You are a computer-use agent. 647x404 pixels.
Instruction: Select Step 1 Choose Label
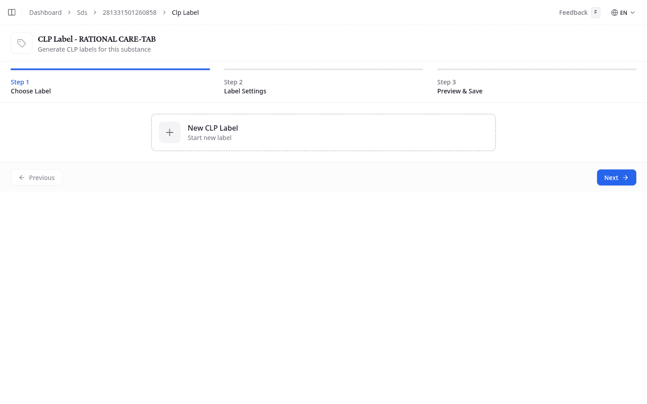pyautogui.click(x=31, y=87)
